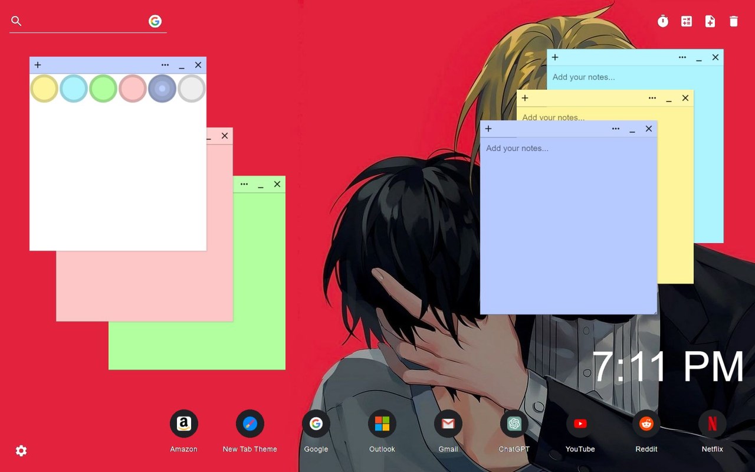The width and height of the screenshot is (755, 472).
Task: Pick the white color swatch
Action: [192, 88]
